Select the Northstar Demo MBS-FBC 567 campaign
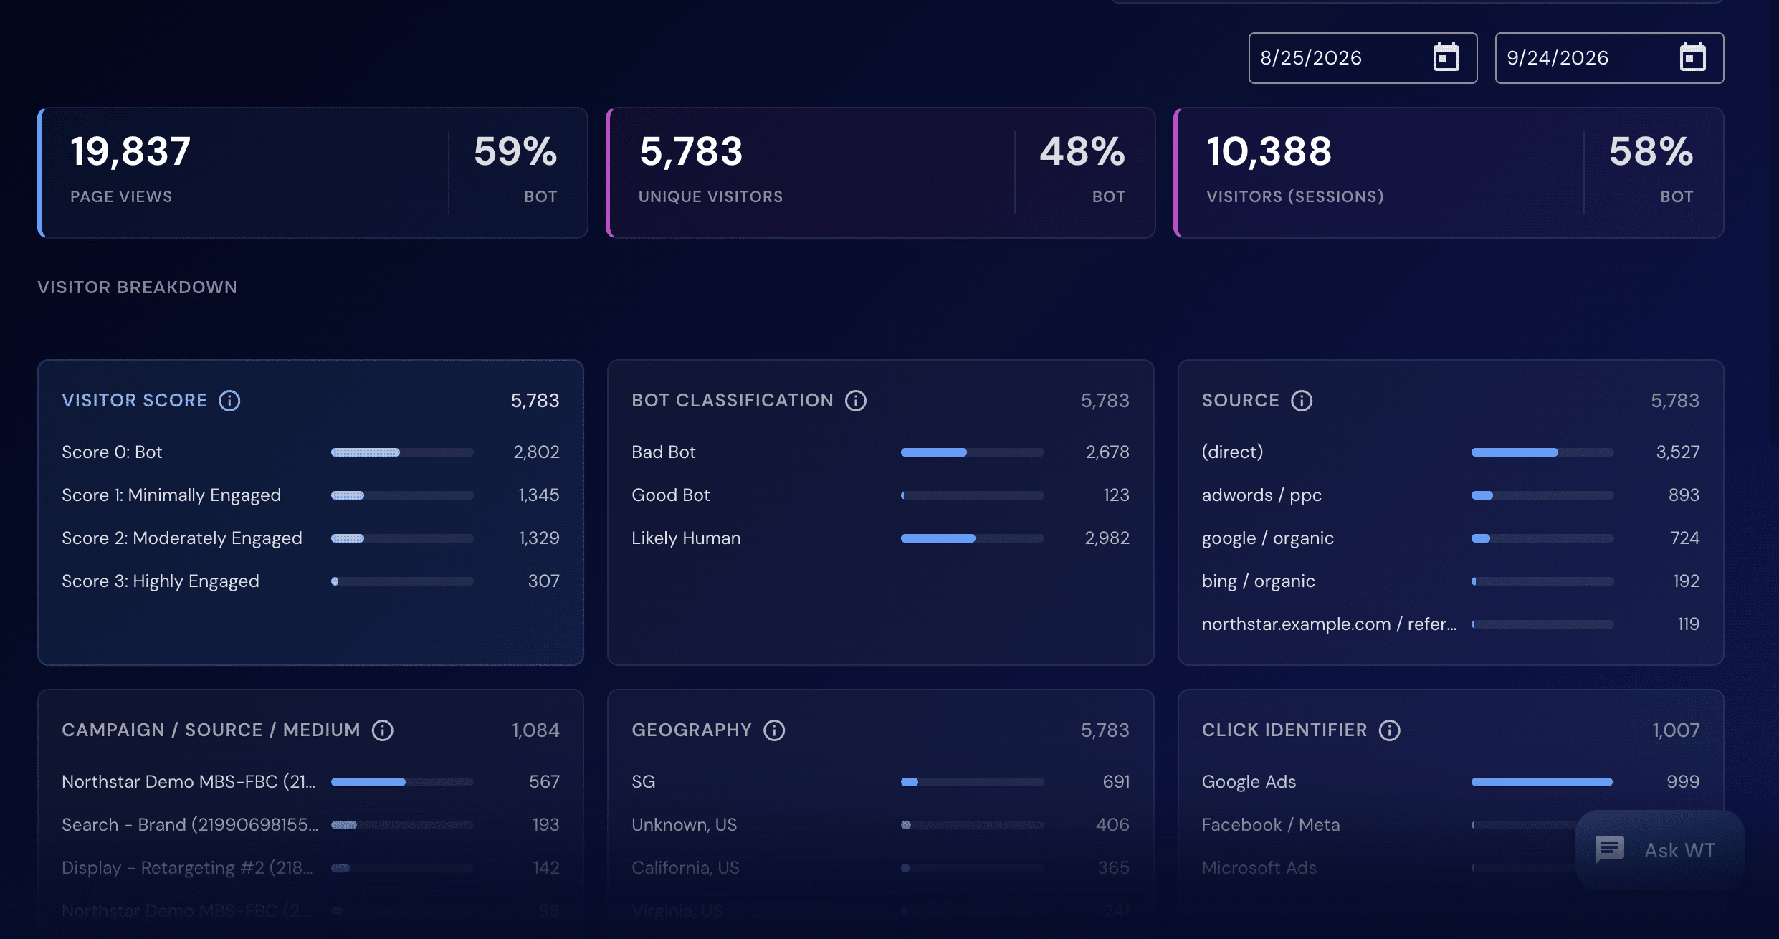Image resolution: width=1779 pixels, height=939 pixels. [x=310, y=782]
